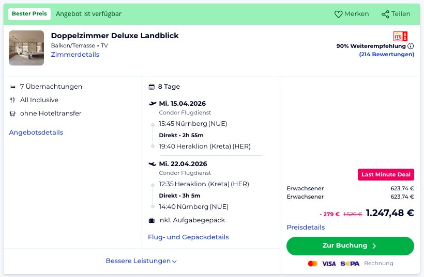Click the bus icon beside ohne Hoteltransfer
The height and width of the screenshot is (277, 424).
click(12, 113)
